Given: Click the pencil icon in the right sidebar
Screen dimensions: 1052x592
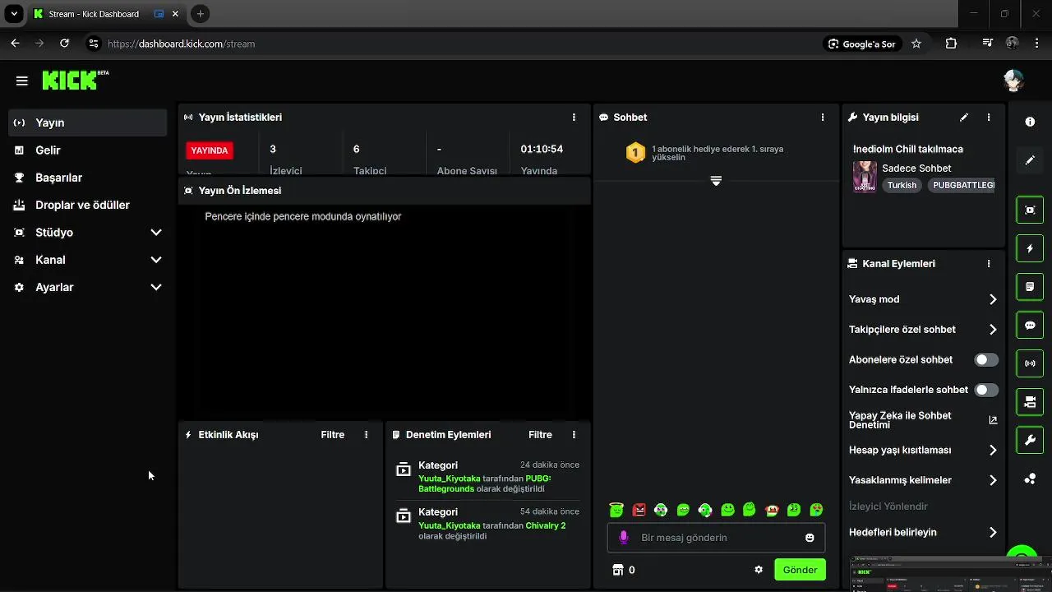Looking at the screenshot, I should (1030, 160).
